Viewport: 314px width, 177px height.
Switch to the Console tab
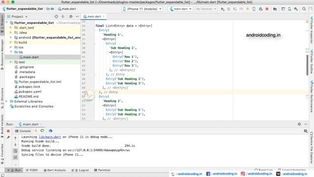pos(23,131)
